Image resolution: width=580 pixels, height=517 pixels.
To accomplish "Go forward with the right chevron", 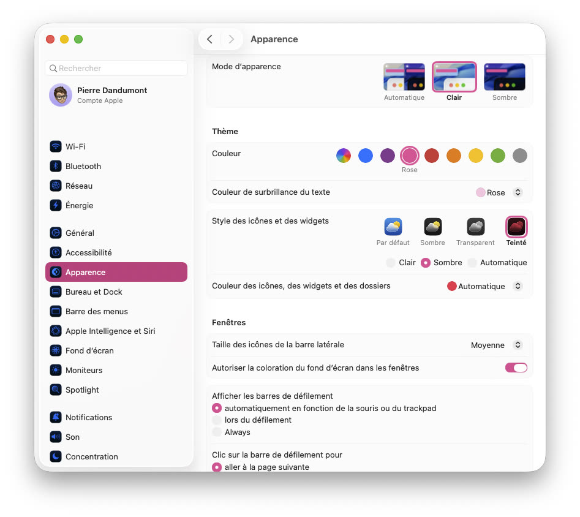I will 231,39.
